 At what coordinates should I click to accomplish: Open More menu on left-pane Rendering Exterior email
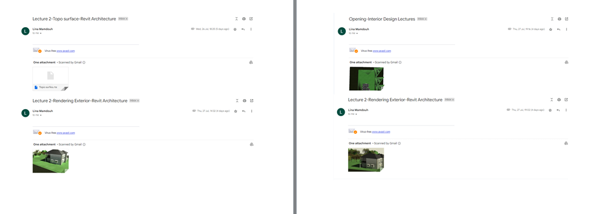(x=251, y=111)
